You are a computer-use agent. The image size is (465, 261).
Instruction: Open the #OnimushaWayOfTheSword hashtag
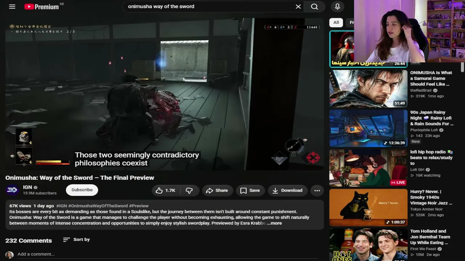coord(98,206)
